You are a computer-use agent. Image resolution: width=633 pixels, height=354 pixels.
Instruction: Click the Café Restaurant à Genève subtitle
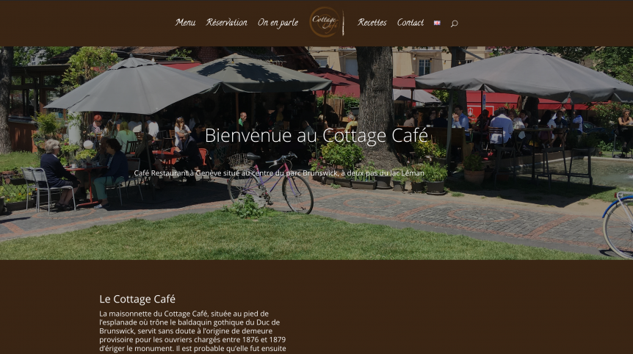click(x=279, y=173)
